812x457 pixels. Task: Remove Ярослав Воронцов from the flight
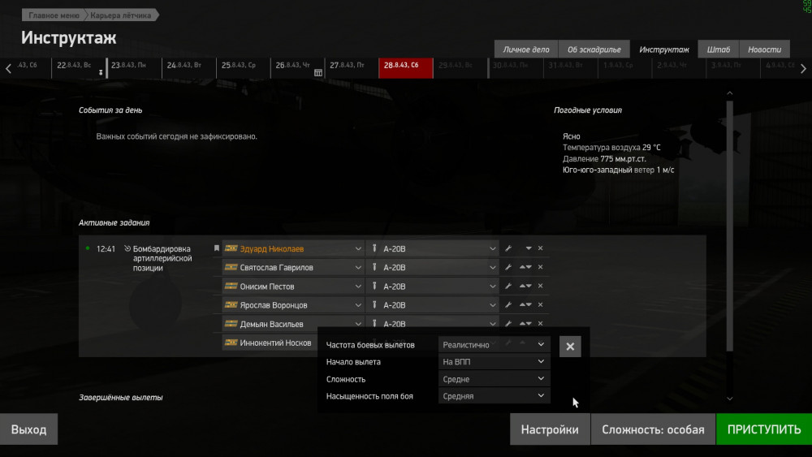(540, 305)
